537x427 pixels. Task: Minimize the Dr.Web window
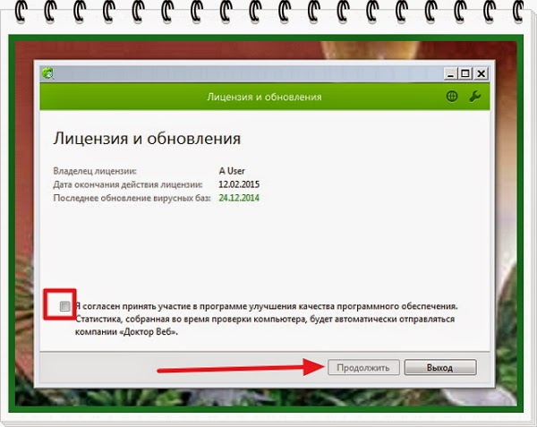(x=451, y=73)
